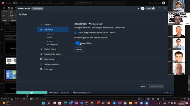Image resolution: width=190 pixels, height=106 pixels.
Task: Open the PowerPoint account avatar
Action: click(164, 3)
